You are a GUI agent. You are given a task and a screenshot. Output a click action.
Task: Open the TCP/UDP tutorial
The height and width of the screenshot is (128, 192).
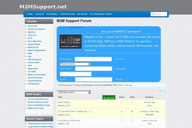32,72
